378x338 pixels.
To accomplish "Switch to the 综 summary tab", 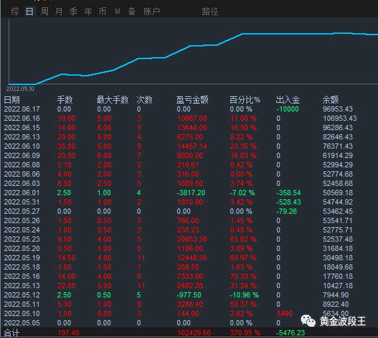I will coord(15,11).
